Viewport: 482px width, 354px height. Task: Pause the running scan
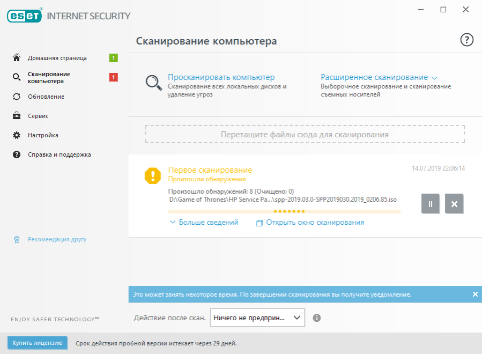[430, 204]
